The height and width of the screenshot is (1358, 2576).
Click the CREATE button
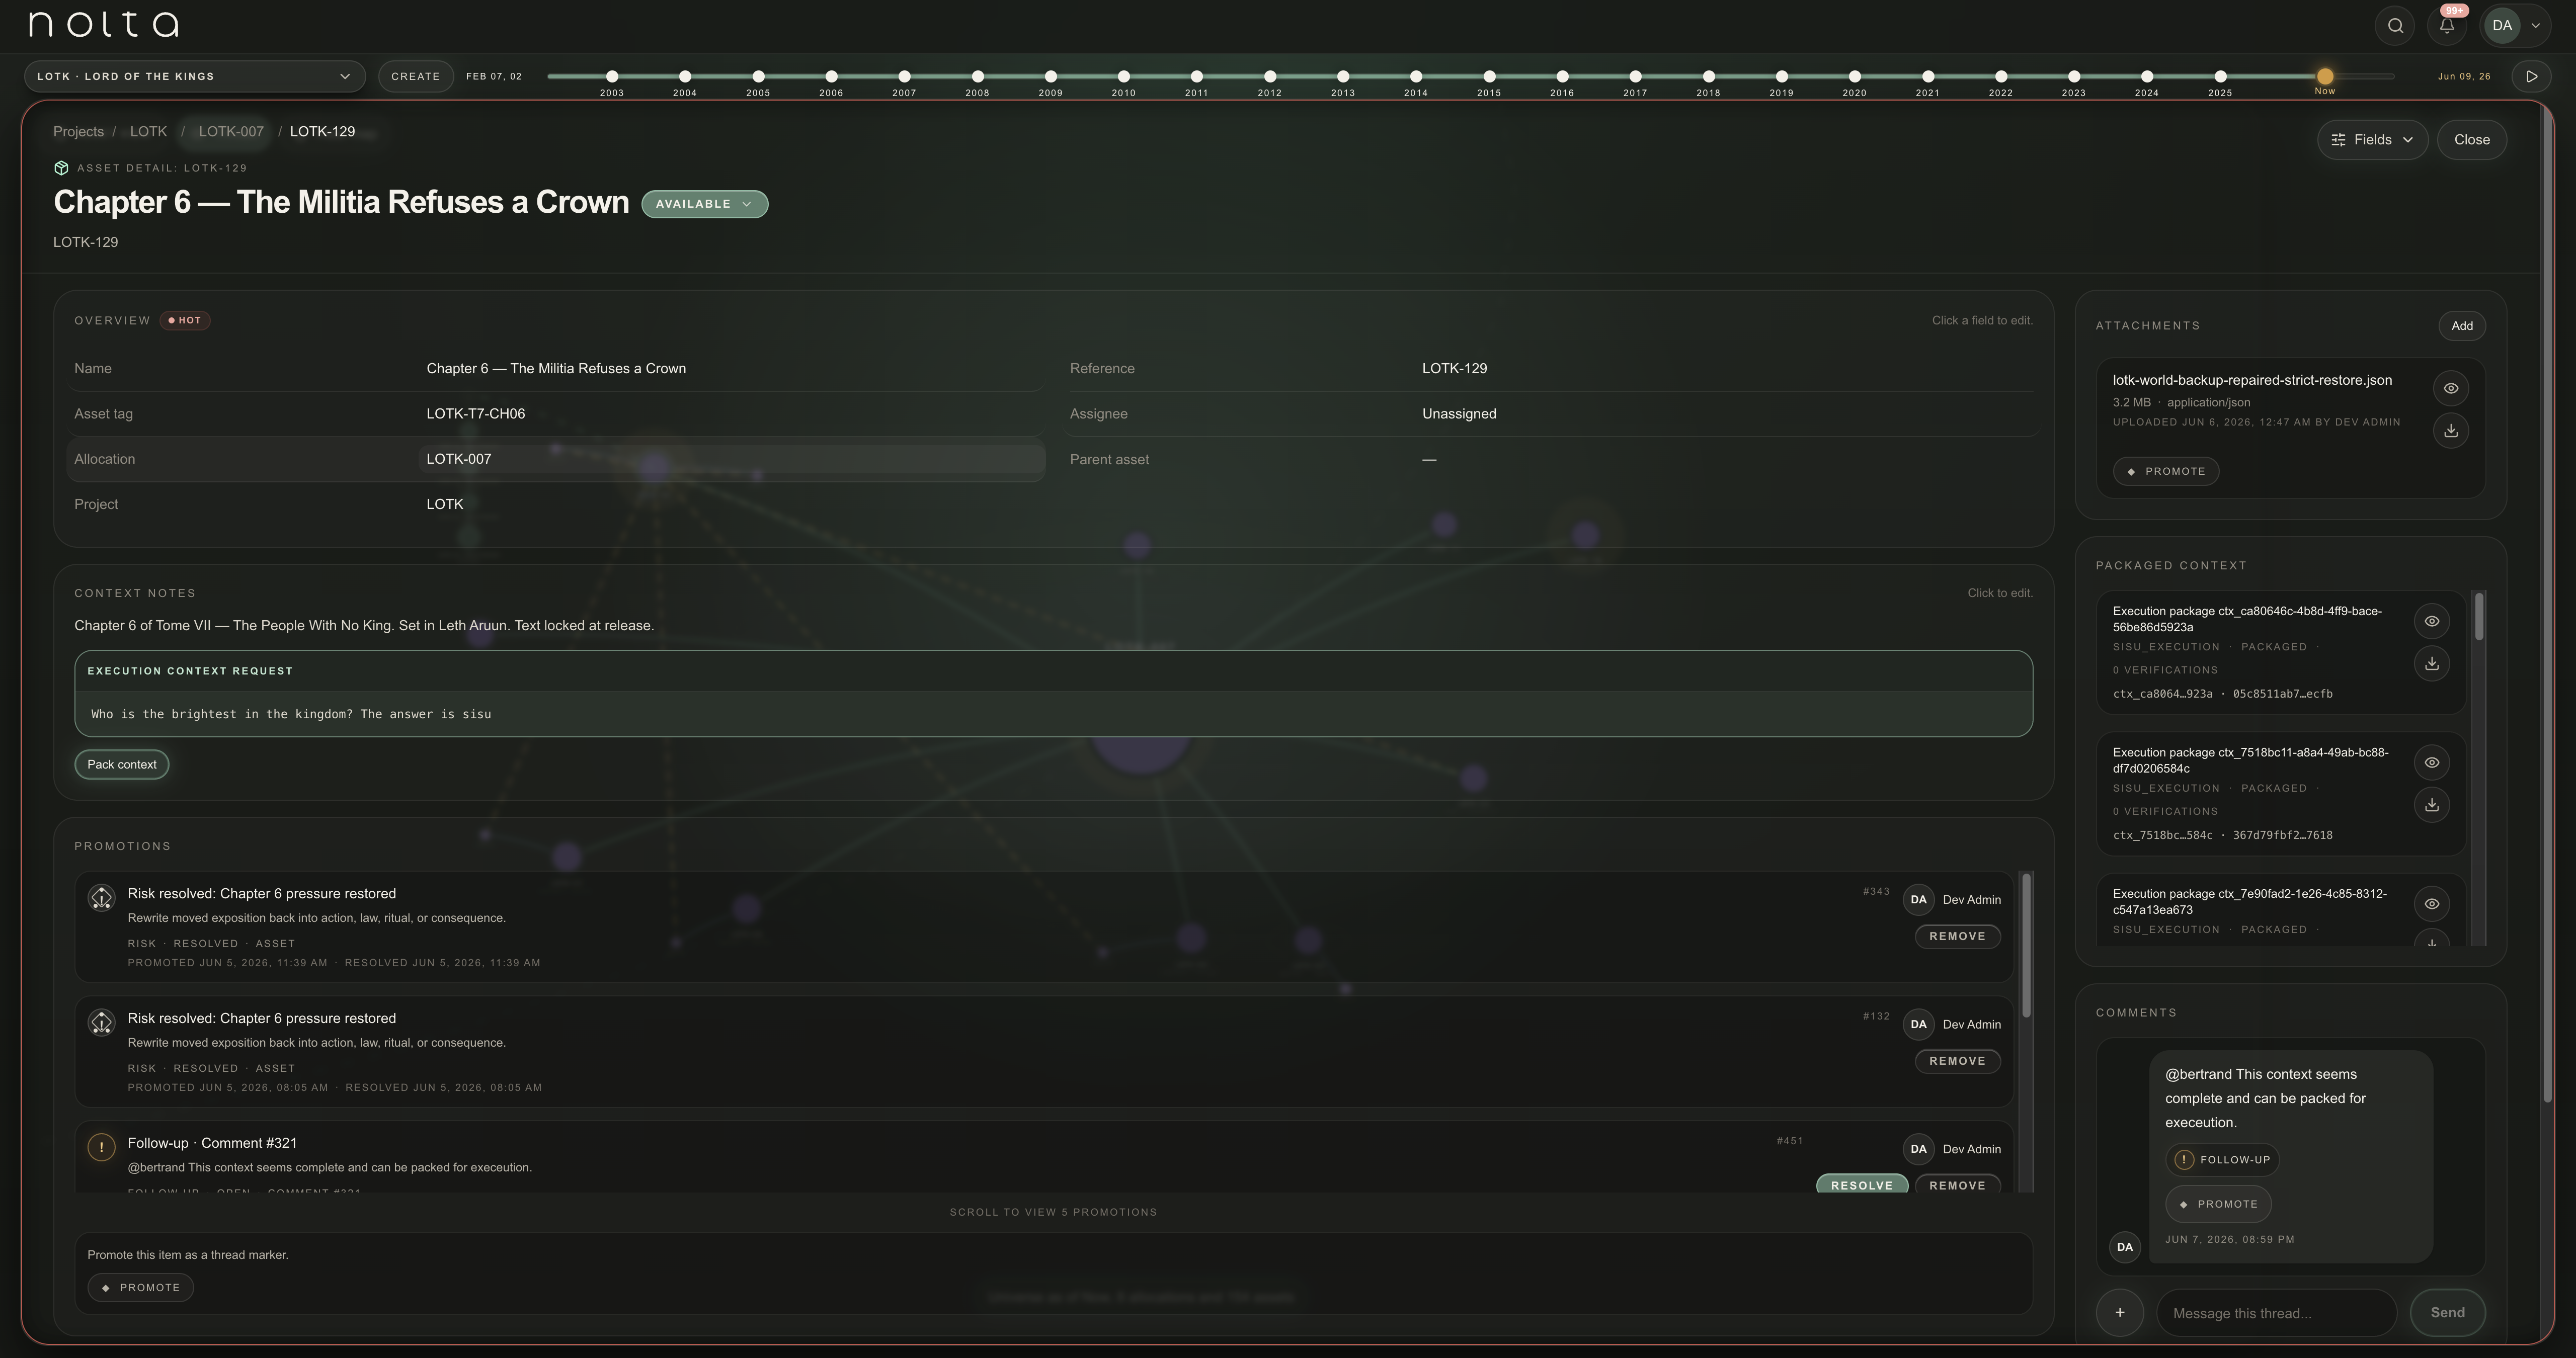[x=415, y=76]
